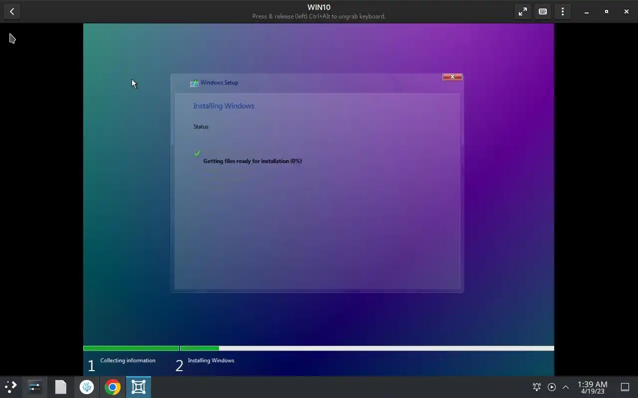The image size is (638, 398).
Task: Click the Windows Setup title icon
Action: tap(194, 83)
